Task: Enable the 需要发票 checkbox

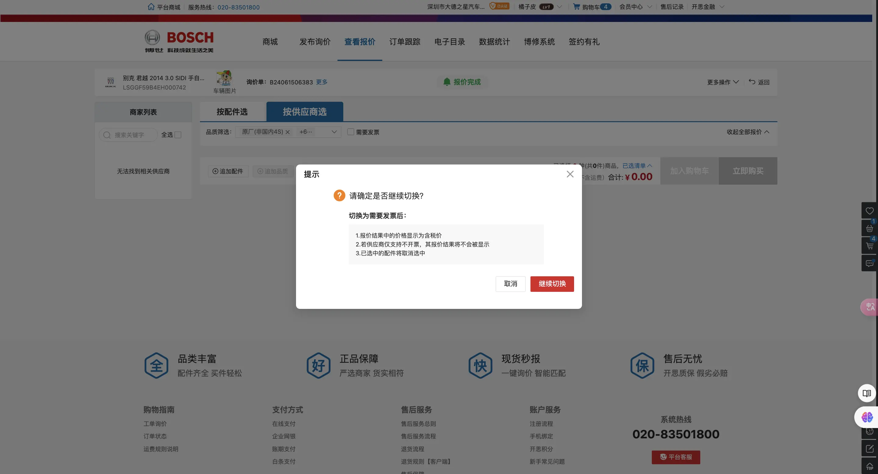Action: point(350,132)
